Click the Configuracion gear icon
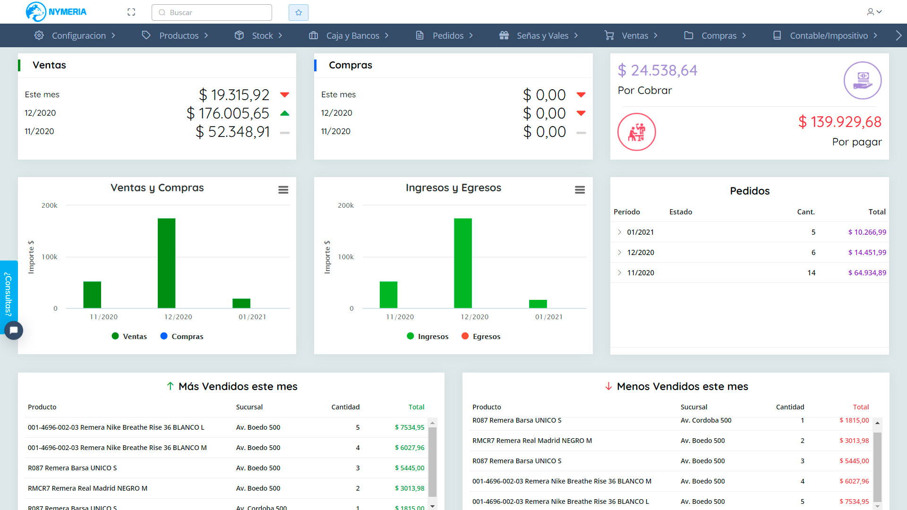This screenshot has height=510, width=907. pyautogui.click(x=39, y=35)
